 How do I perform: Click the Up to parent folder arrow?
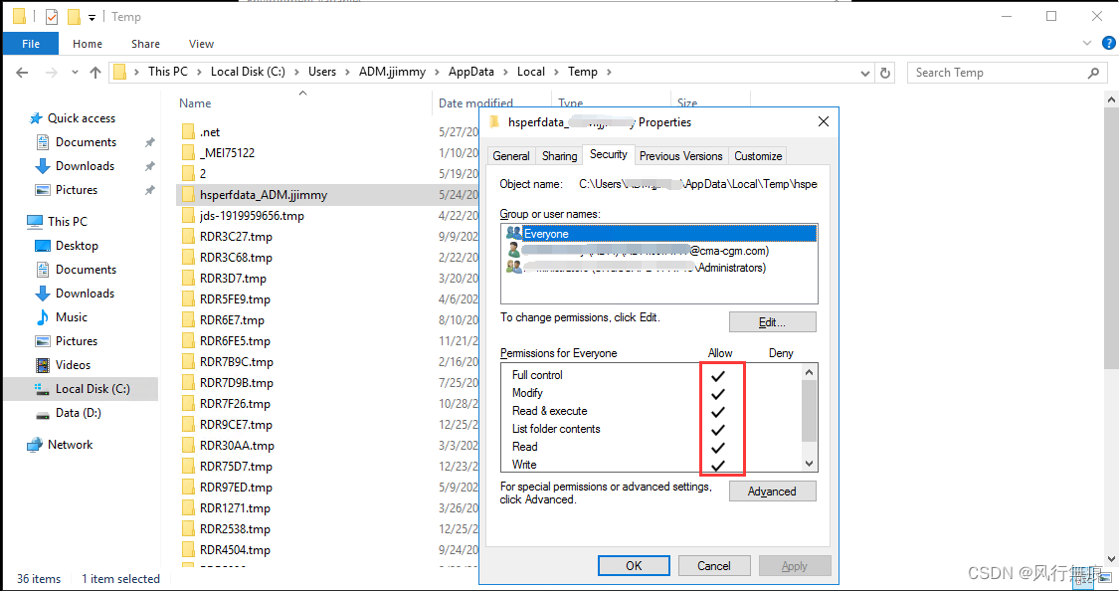click(94, 72)
